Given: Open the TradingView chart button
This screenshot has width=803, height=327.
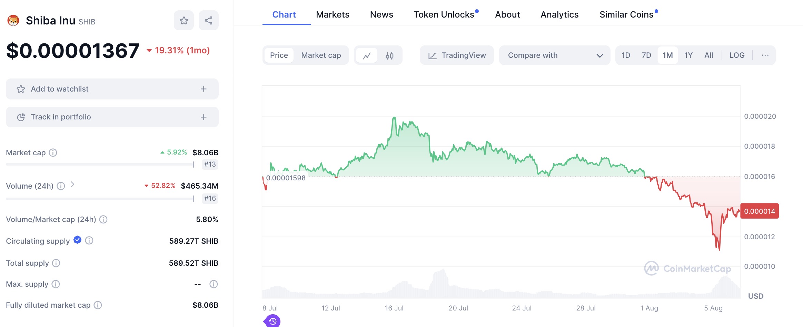Looking at the screenshot, I should click(x=457, y=55).
